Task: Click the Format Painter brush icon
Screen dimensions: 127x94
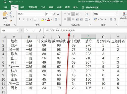Action: pyautogui.click(x=11, y=21)
